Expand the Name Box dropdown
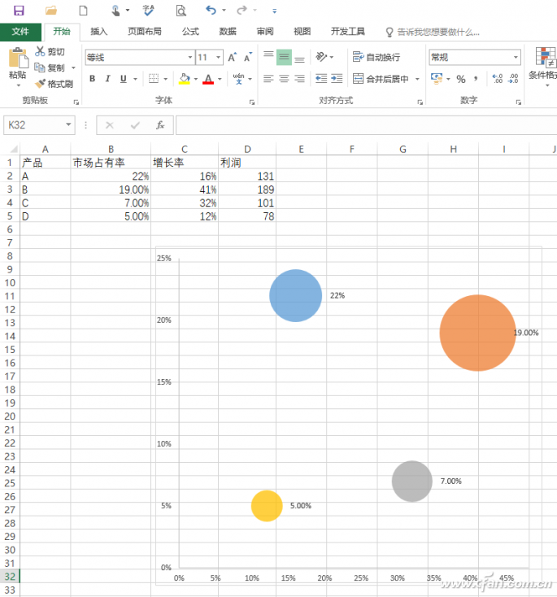Image resolution: width=557 pixels, height=597 pixels. click(68, 125)
